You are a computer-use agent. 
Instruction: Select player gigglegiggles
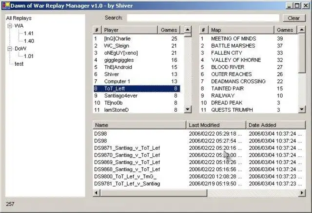tap(137, 60)
